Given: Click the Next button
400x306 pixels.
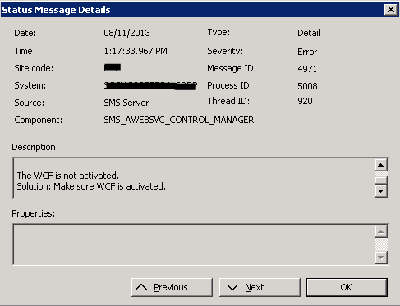Looking at the screenshot, I should click(260, 287).
